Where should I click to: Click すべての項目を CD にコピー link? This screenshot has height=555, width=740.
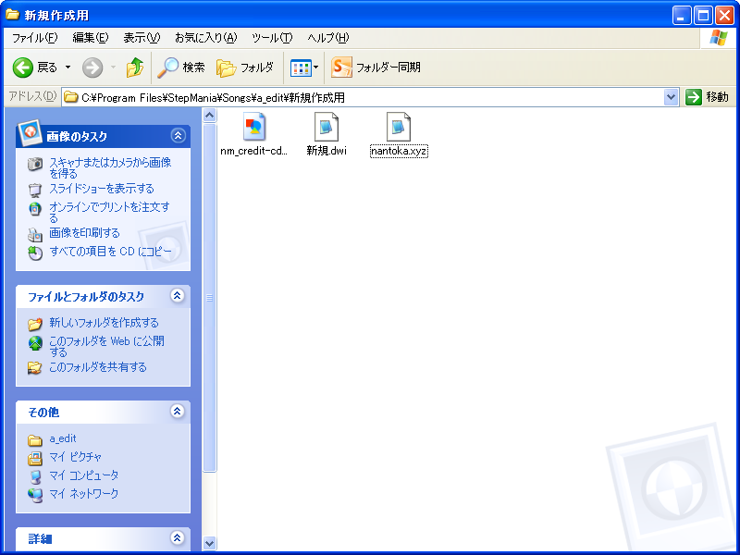tap(110, 252)
